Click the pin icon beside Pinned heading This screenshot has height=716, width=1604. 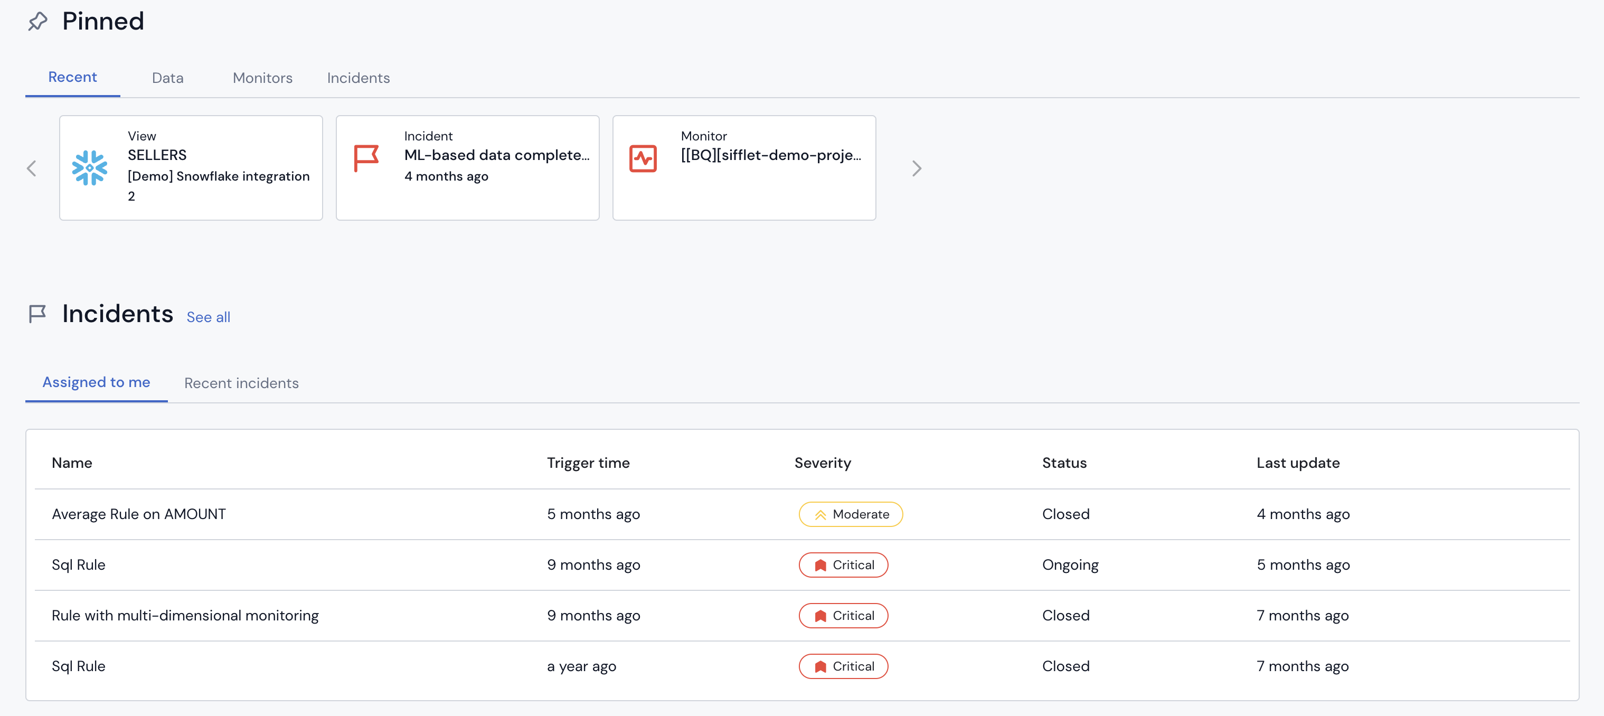(x=37, y=22)
